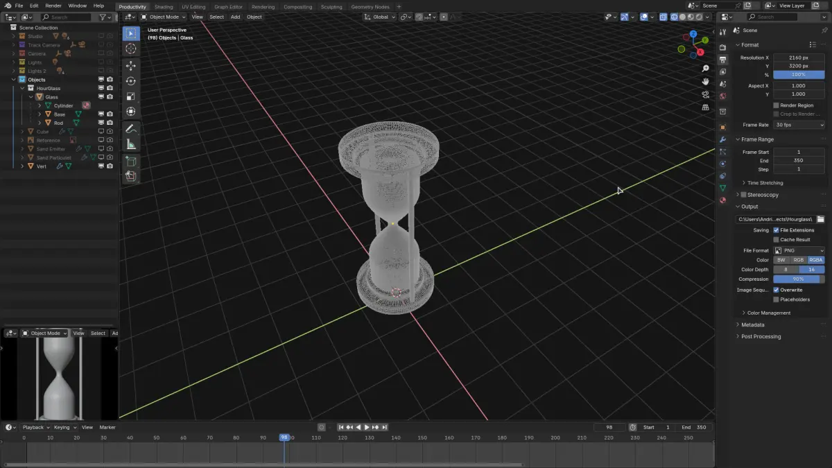This screenshot has width=832, height=468.
Task: Disable rendering for the Rod object
Action: click(x=110, y=123)
